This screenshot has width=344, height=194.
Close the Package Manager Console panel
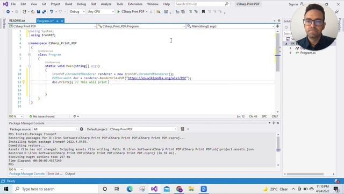278,123
